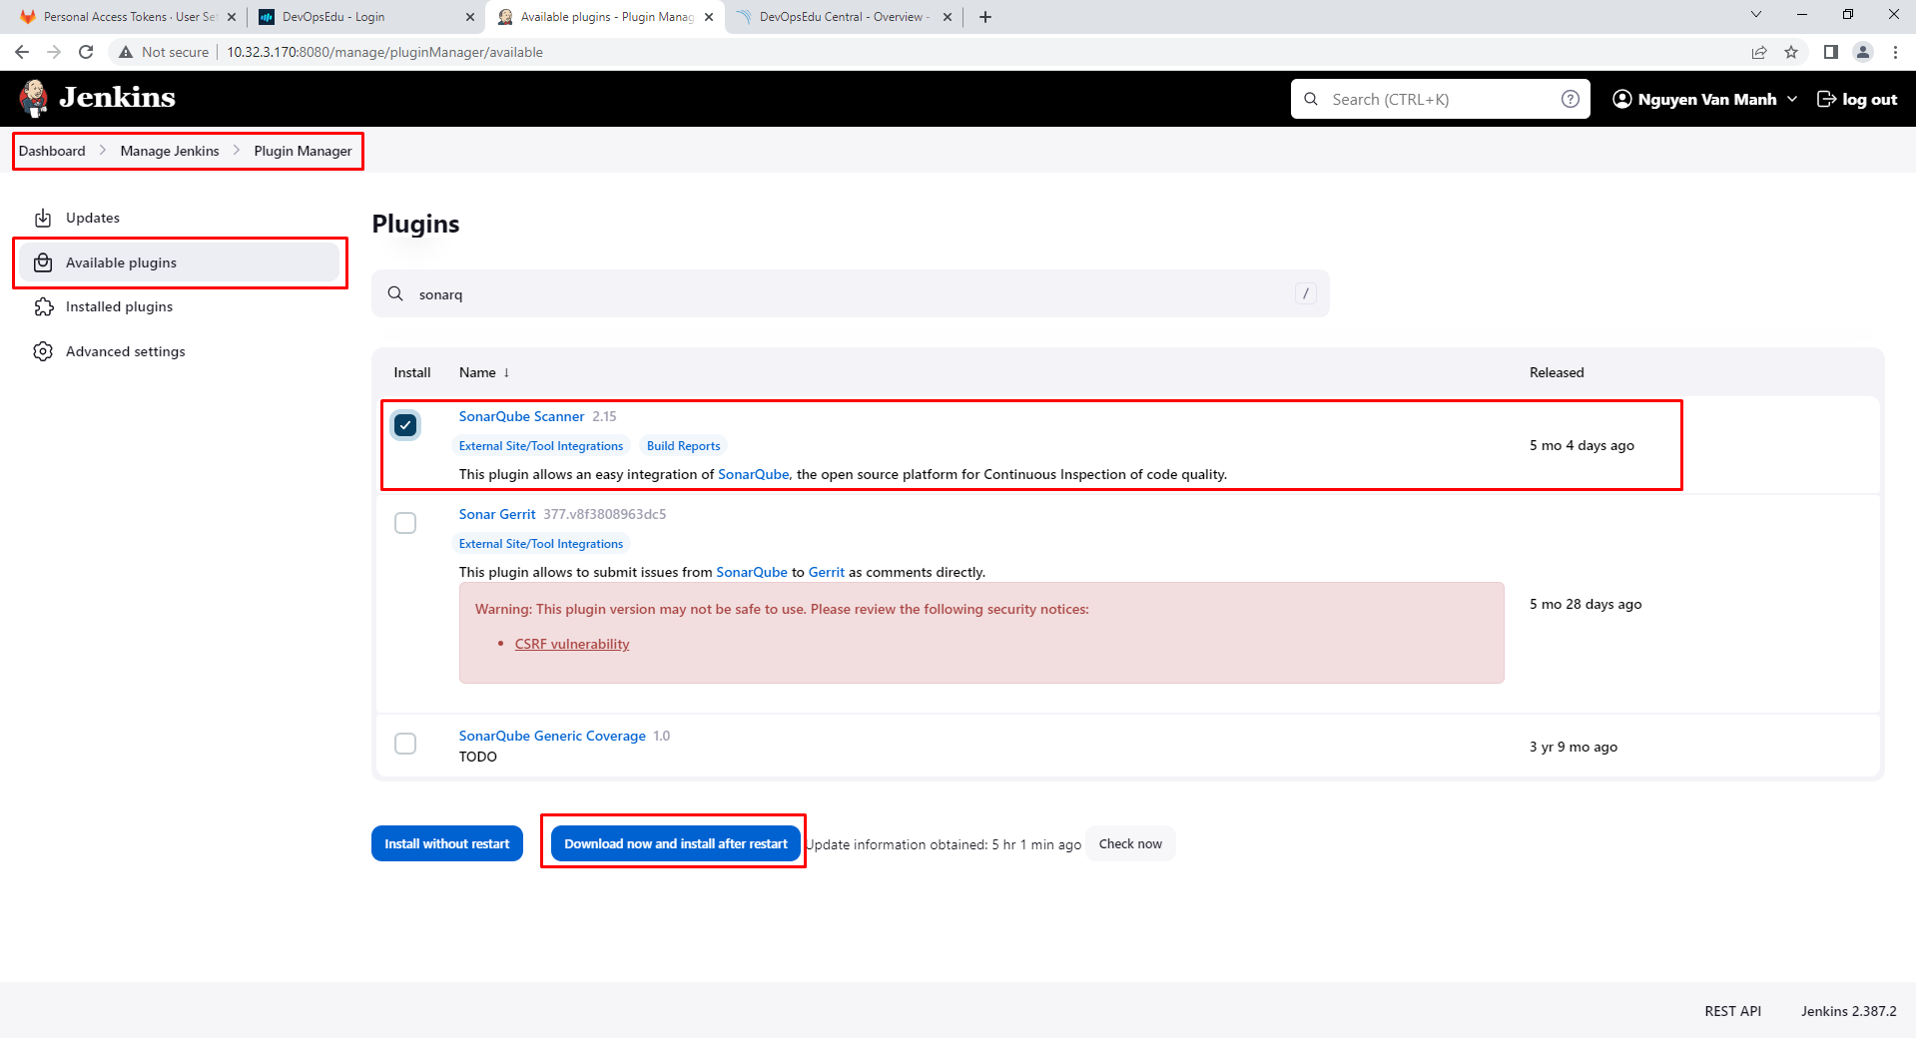Click the Released column header
Image resolution: width=1916 pixels, height=1038 pixels.
[x=1557, y=372]
